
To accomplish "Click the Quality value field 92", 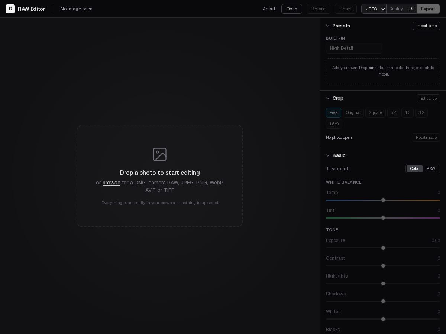I will click(x=411, y=9).
